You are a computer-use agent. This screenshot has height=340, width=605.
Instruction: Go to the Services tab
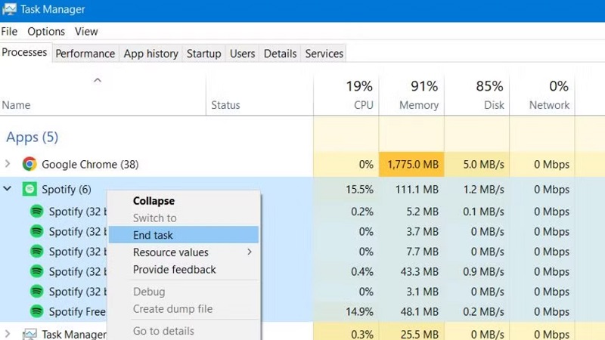(x=324, y=54)
